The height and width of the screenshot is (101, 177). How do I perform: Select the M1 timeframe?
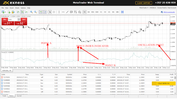[85, 12]
